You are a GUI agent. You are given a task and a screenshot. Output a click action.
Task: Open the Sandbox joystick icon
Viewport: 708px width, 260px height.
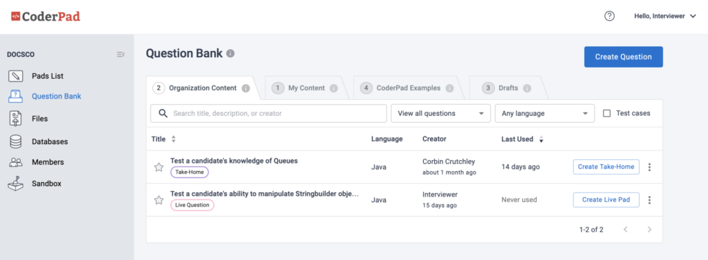(x=16, y=183)
